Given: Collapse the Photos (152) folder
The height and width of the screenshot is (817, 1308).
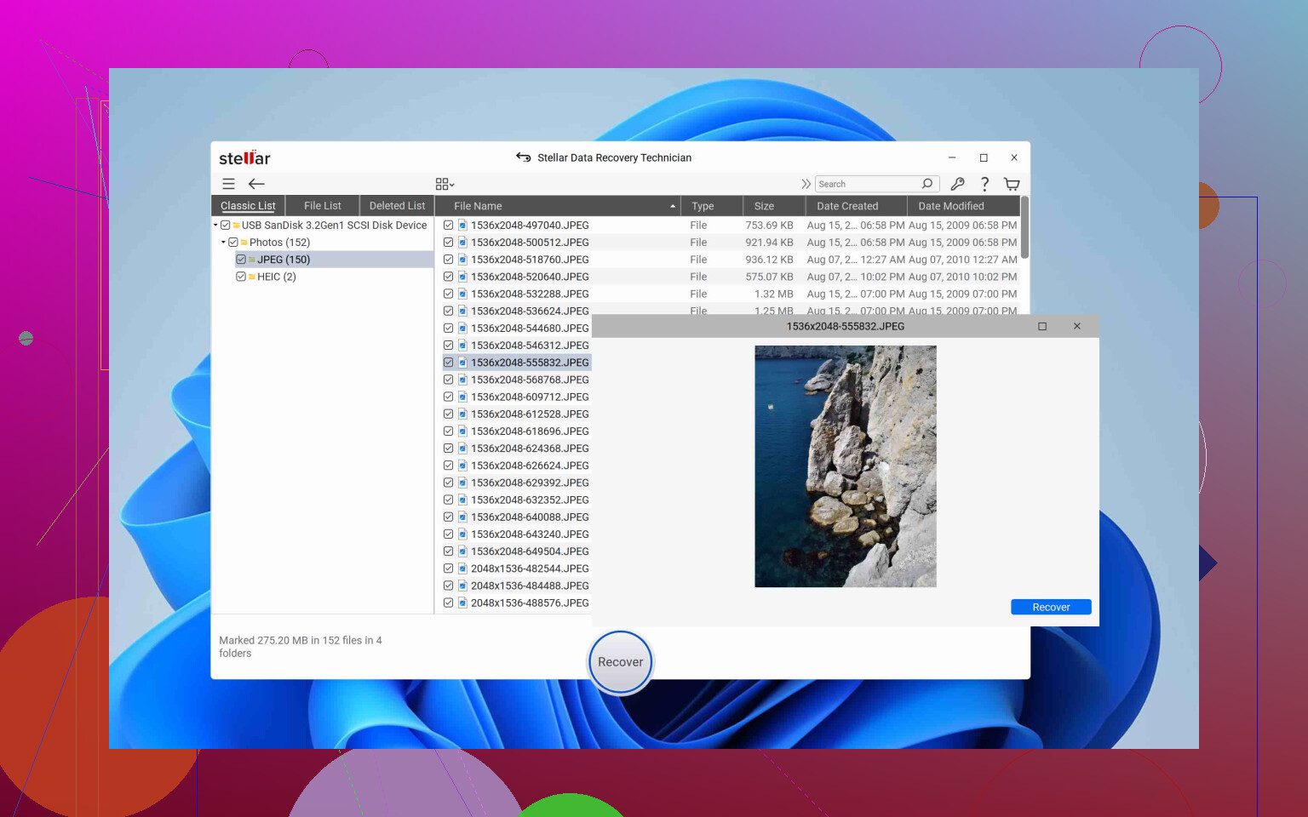Looking at the screenshot, I should pos(223,243).
